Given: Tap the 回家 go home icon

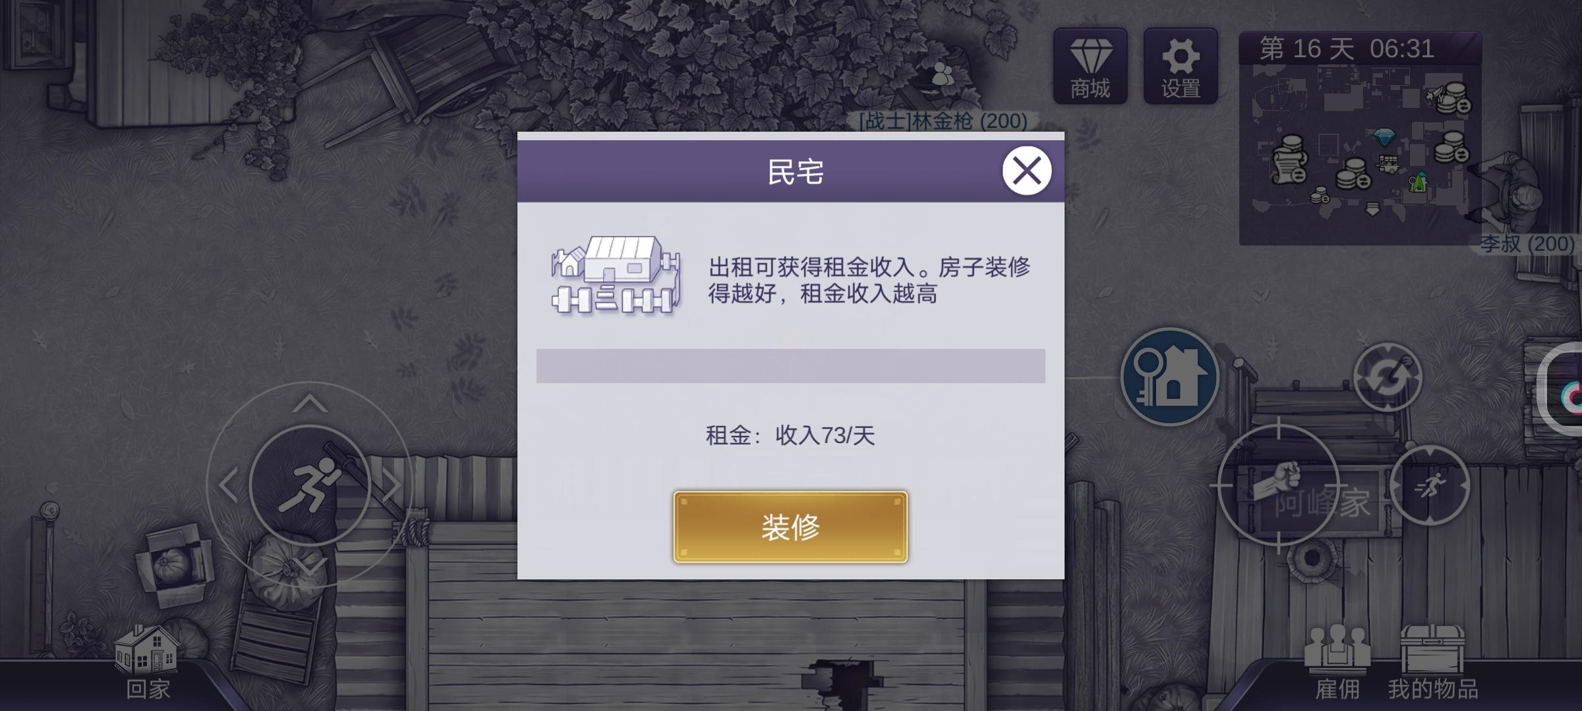Looking at the screenshot, I should 148,663.
